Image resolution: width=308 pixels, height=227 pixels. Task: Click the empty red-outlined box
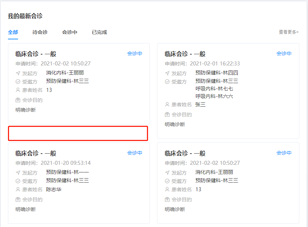(78, 133)
